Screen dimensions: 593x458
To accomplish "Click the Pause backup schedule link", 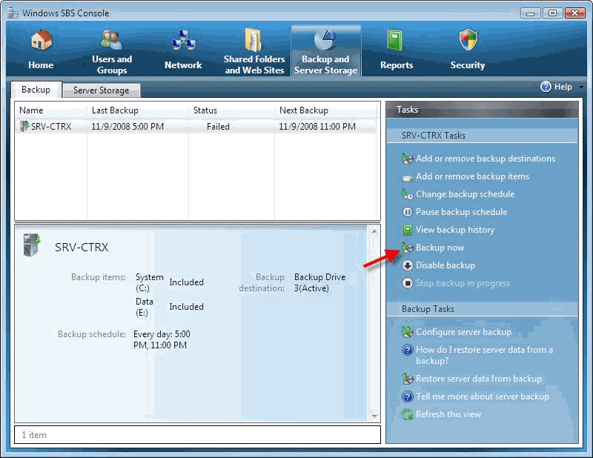I will 461,212.
